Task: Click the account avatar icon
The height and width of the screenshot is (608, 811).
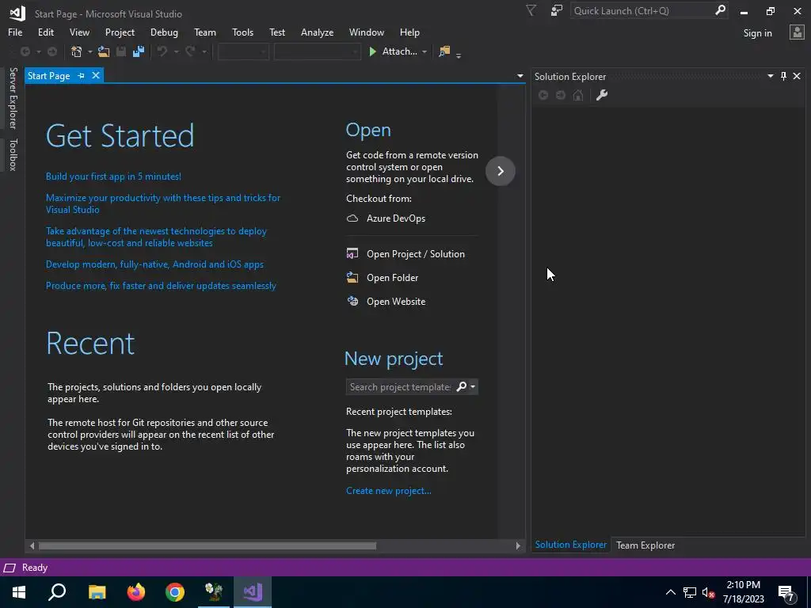Action: pos(797,32)
